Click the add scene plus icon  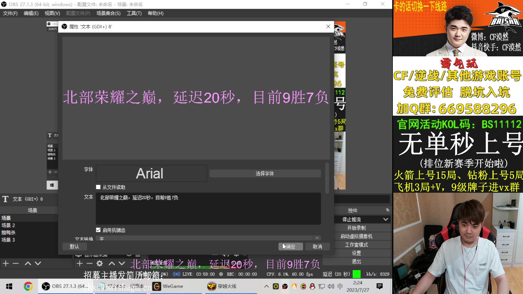(x=6, y=263)
